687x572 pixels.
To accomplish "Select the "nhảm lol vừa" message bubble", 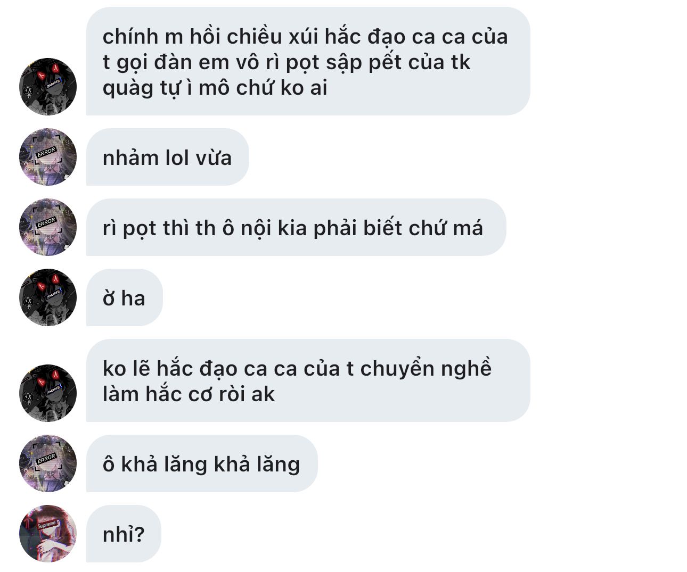I will (x=168, y=157).
